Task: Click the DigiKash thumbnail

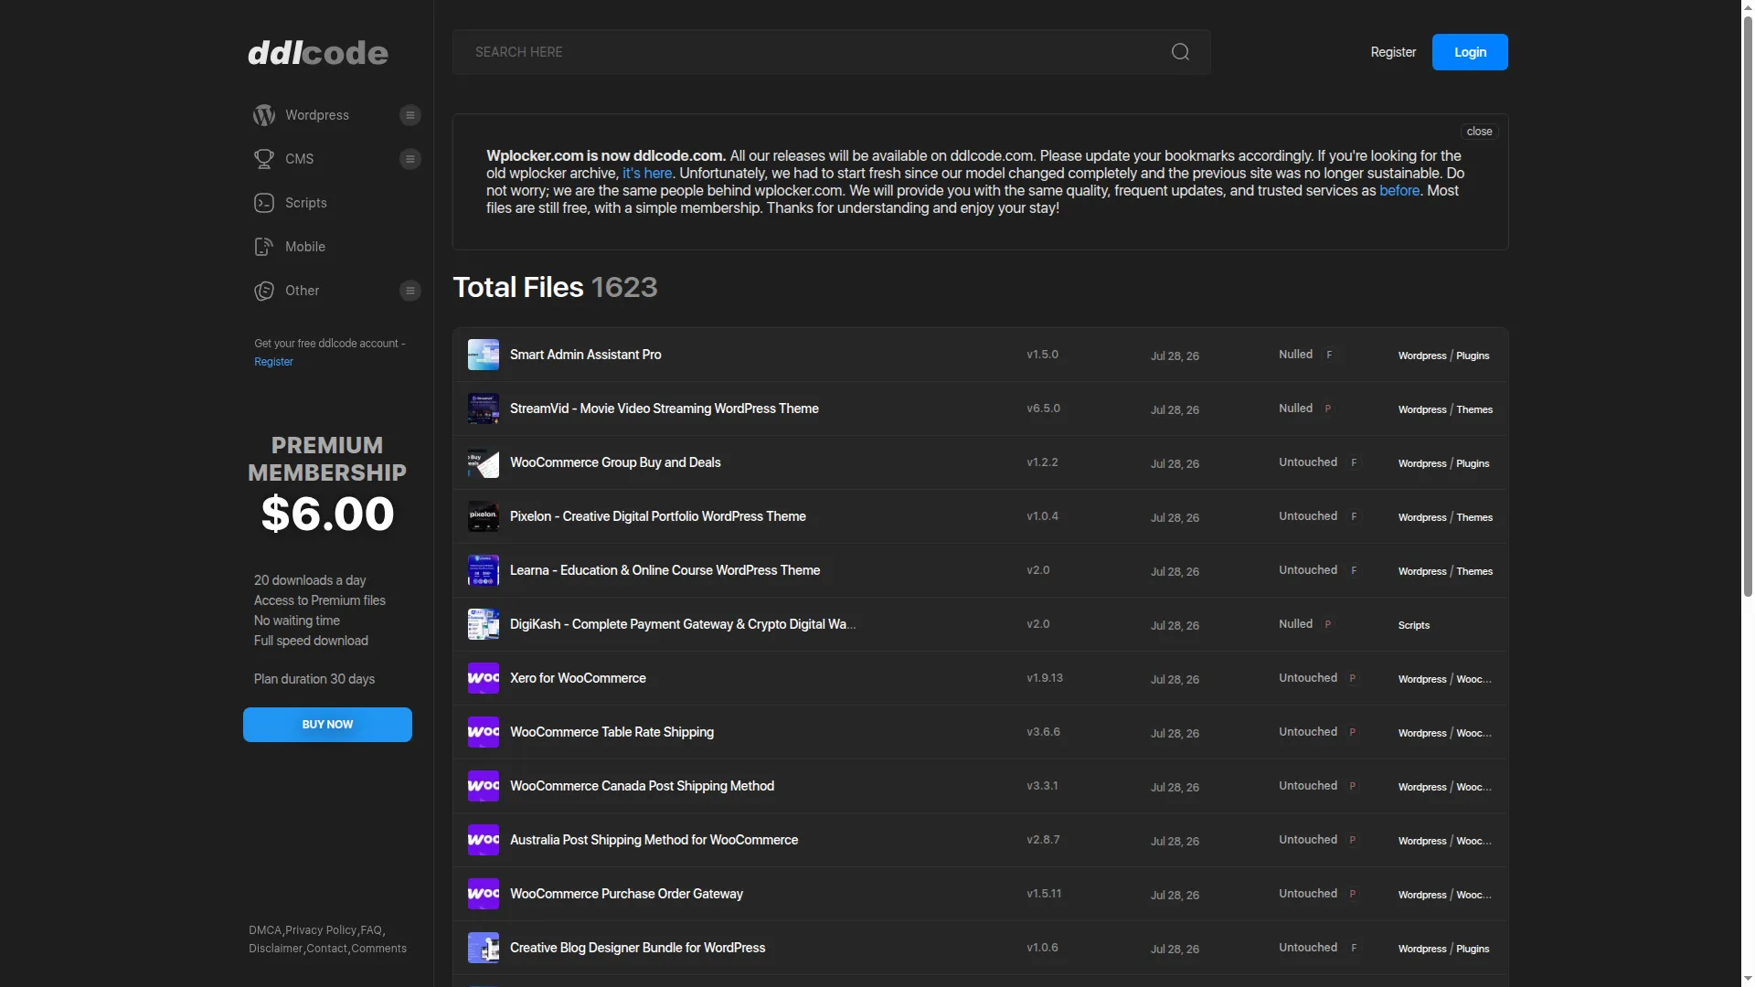Action: [484, 624]
